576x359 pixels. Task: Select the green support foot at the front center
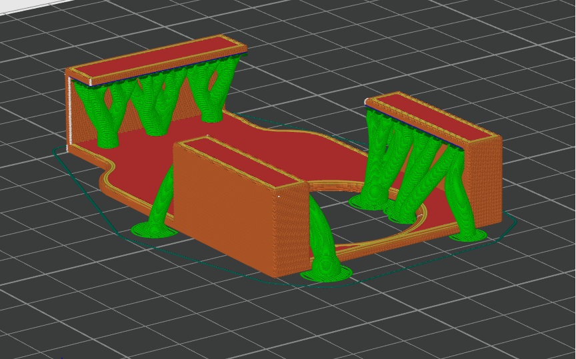tap(325, 273)
